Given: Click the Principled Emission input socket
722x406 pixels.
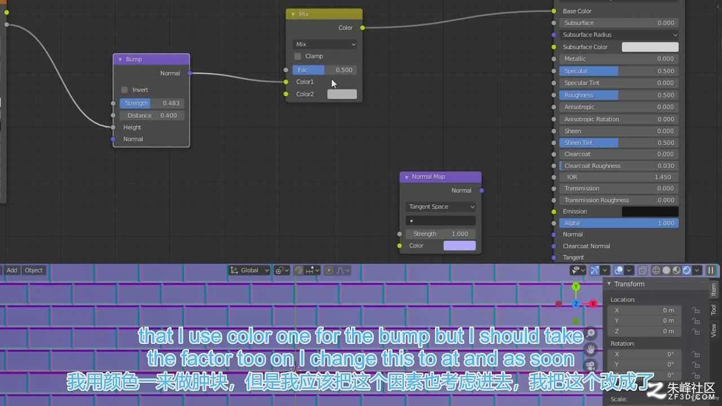Looking at the screenshot, I should tap(554, 211).
